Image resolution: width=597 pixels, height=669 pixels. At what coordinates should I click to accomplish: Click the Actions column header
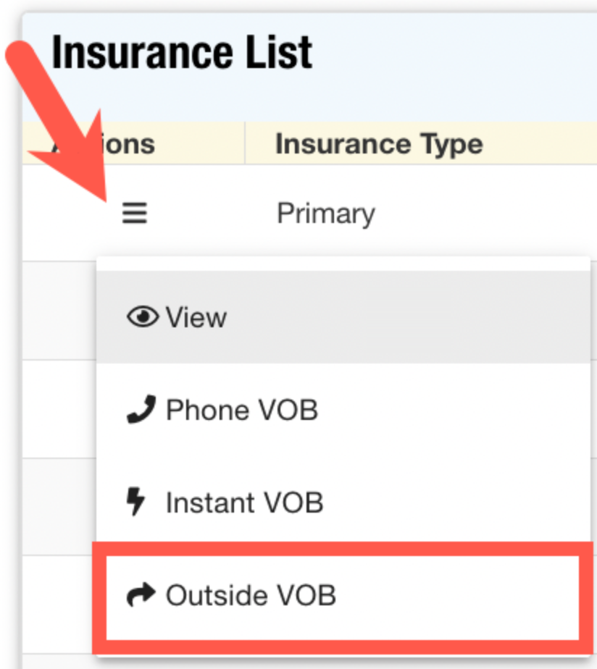coord(130,143)
